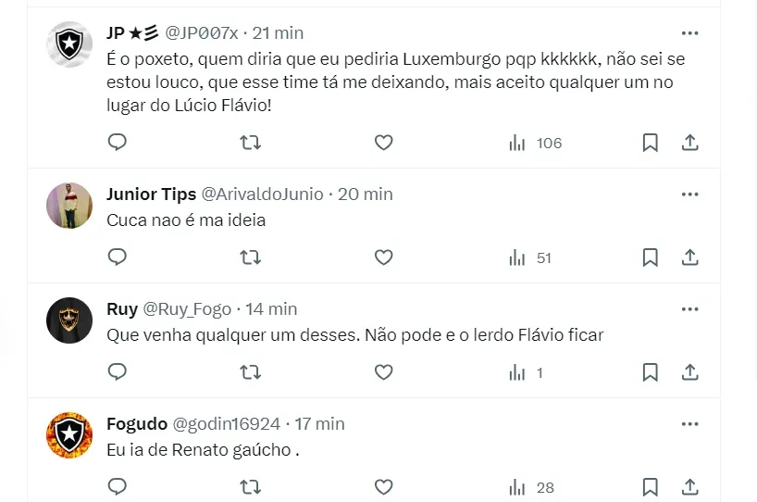The height and width of the screenshot is (502, 757).
Task: Expand more menu on Junior Tips' tweet
Action: (689, 194)
